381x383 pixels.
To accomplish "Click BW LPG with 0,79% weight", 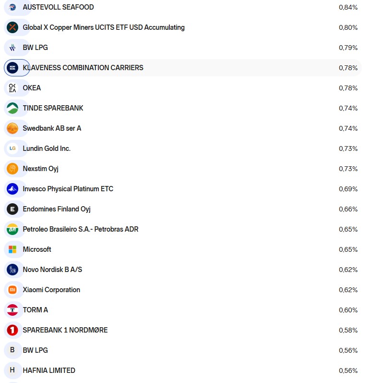I will pos(35,48).
